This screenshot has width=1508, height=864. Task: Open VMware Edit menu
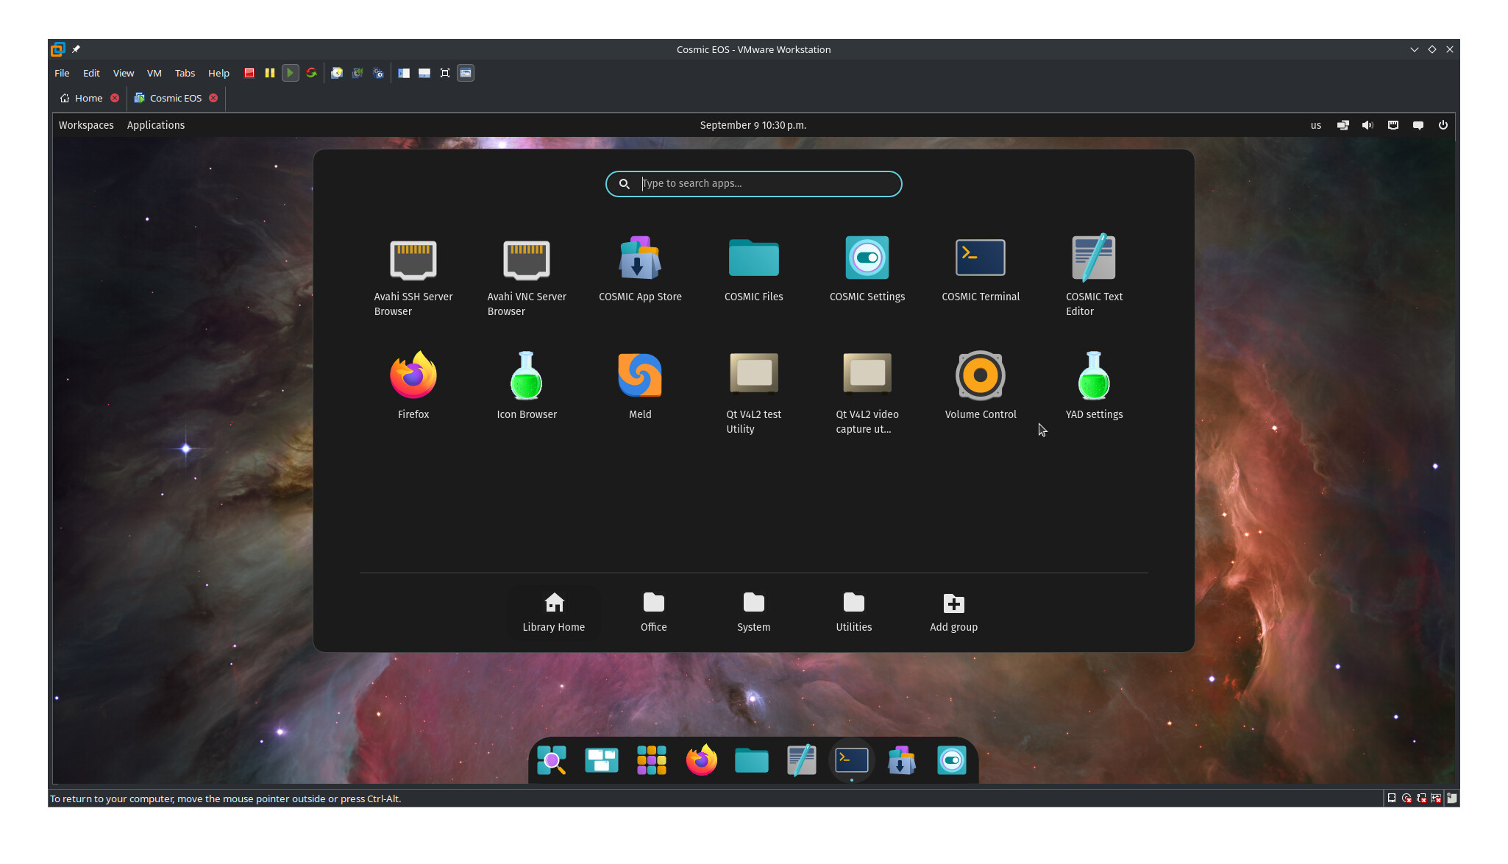(x=91, y=73)
